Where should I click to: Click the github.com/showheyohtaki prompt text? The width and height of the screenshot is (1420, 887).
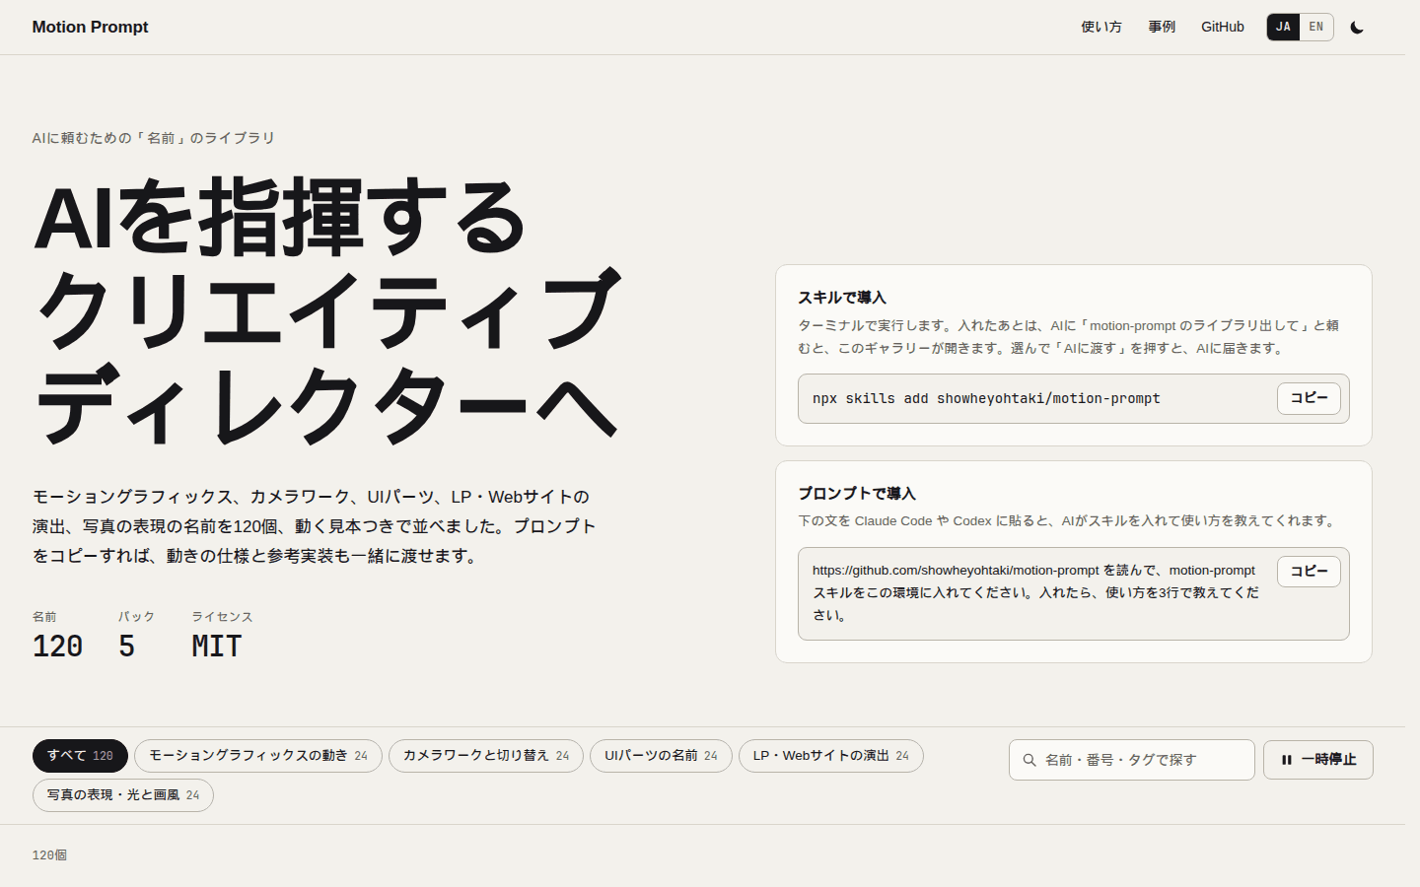point(1035,593)
